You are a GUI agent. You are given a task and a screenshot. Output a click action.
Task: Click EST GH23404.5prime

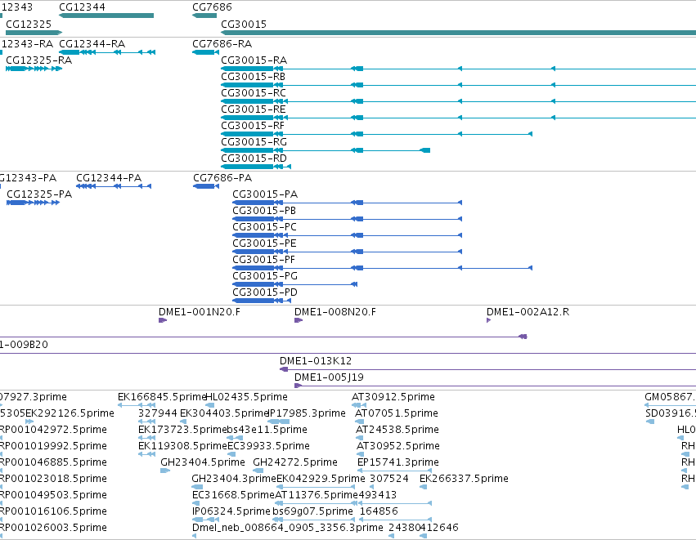203,462
